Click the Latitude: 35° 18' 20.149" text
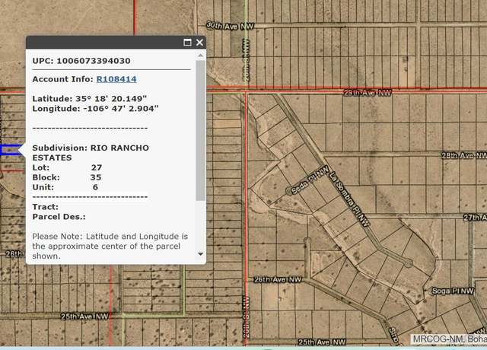 click(x=90, y=99)
